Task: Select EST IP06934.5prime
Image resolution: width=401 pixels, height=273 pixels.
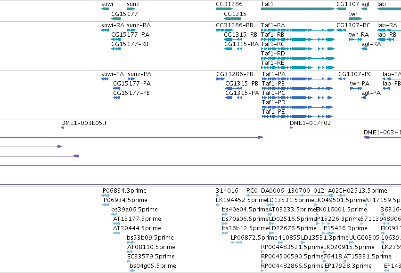Action: click(x=124, y=200)
